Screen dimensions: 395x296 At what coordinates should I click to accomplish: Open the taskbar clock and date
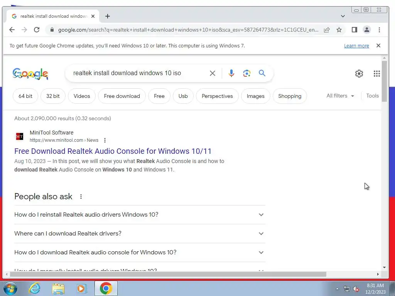tap(375, 289)
